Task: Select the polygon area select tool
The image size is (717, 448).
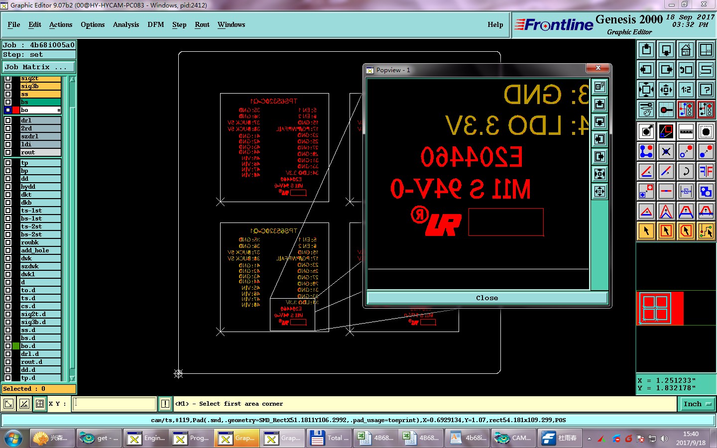Action: pyautogui.click(x=686, y=231)
